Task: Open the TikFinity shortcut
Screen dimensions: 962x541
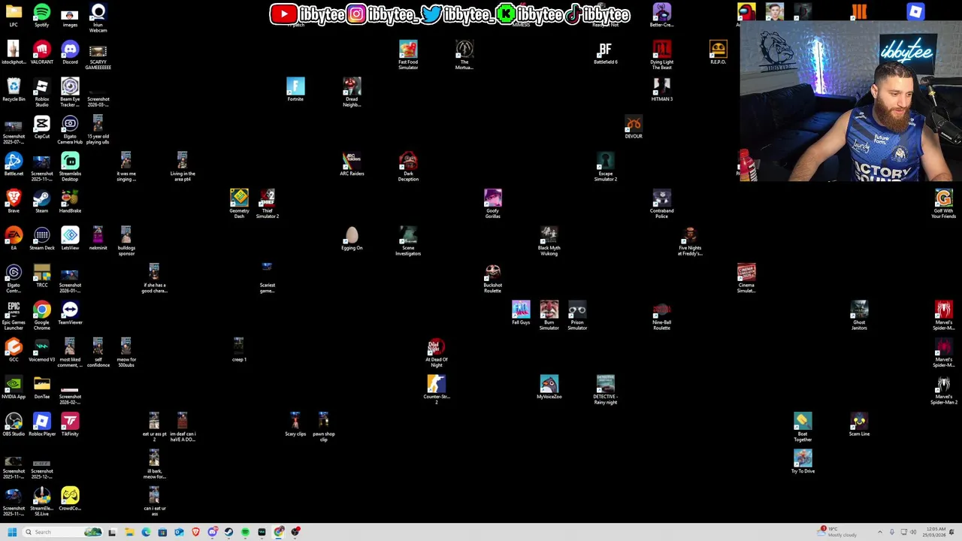Action: pyautogui.click(x=70, y=425)
